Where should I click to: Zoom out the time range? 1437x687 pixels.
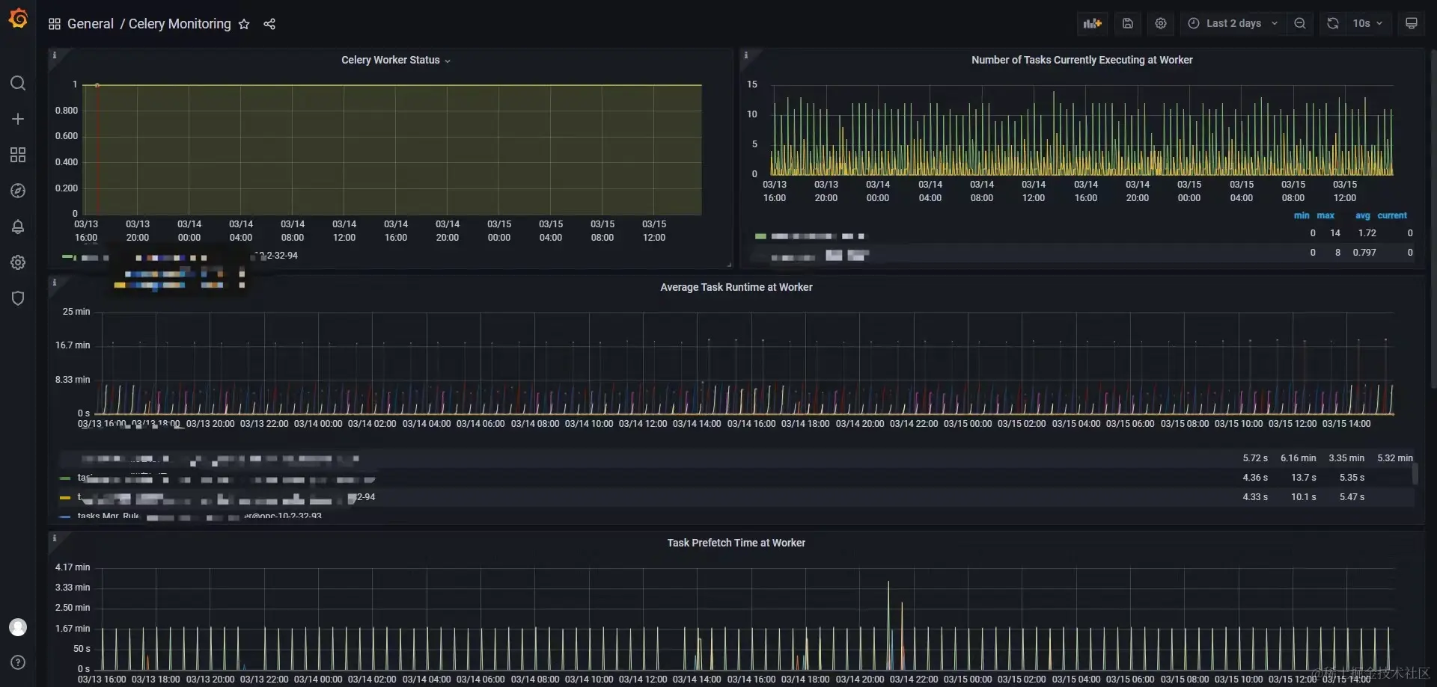pyautogui.click(x=1300, y=23)
